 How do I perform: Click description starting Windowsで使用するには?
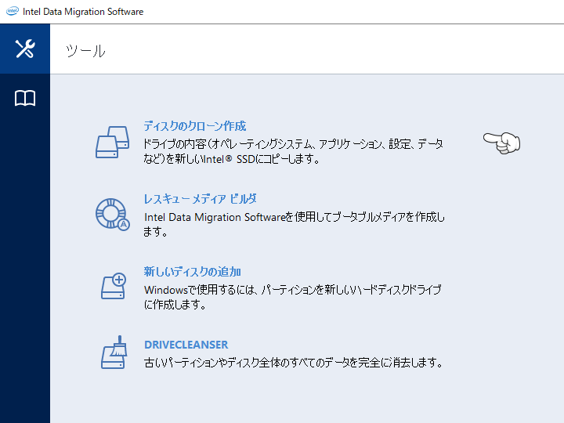(x=293, y=297)
